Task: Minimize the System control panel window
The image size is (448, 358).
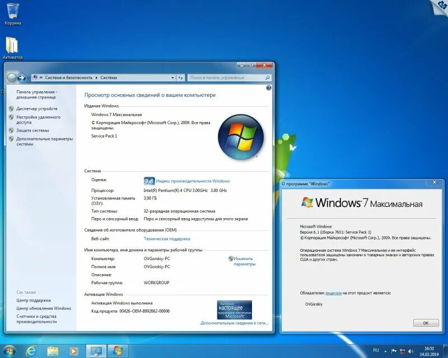Action: (241, 65)
